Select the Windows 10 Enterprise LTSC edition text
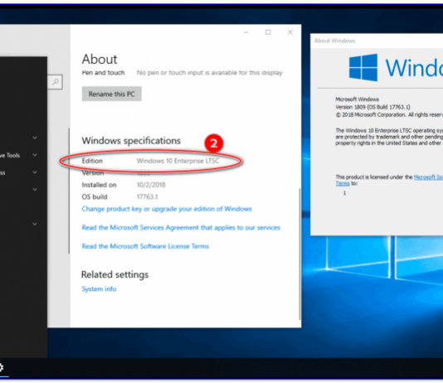 point(178,161)
